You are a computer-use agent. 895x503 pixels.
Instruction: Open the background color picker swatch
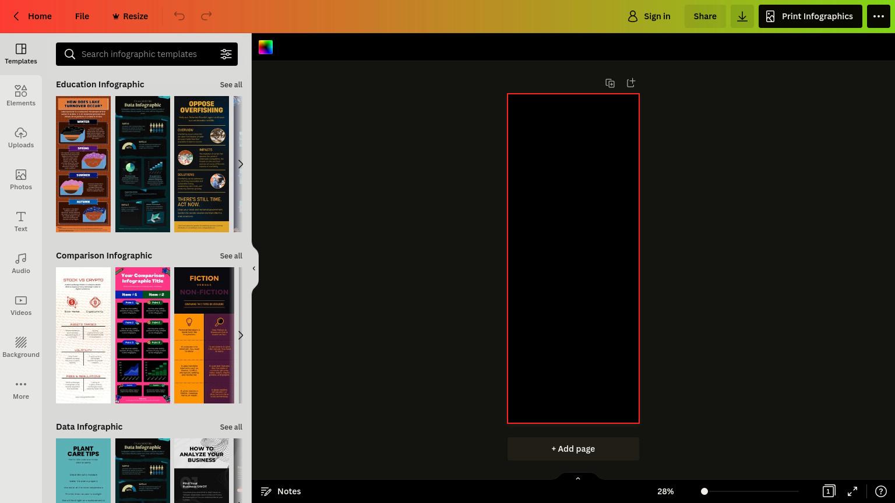266,47
